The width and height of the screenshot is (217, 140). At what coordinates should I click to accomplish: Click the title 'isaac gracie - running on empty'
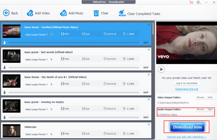coord(44,102)
